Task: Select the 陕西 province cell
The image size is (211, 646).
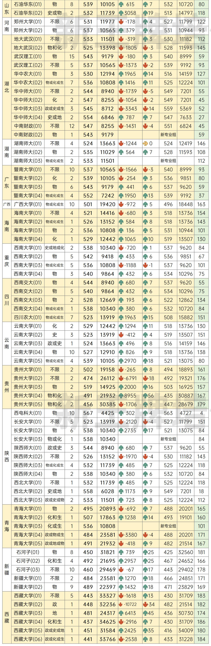Action: (7, 456)
